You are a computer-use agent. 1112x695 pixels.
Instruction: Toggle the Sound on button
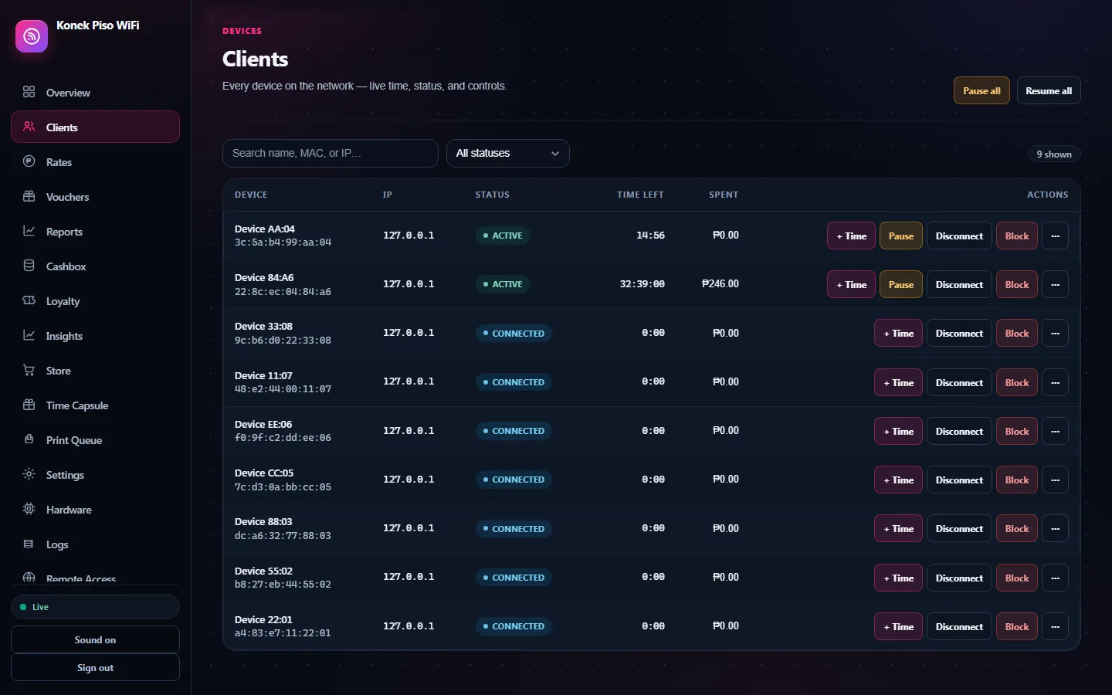coord(95,639)
